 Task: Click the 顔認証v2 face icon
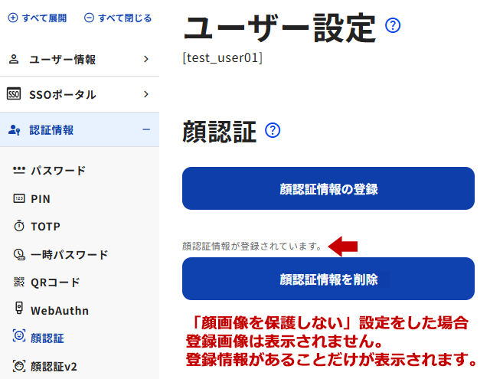(19, 366)
